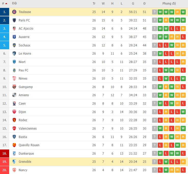This screenshot has height=174, width=188.
Task: Click Niort's latest orange H form badge
Action: (x=183, y=62)
